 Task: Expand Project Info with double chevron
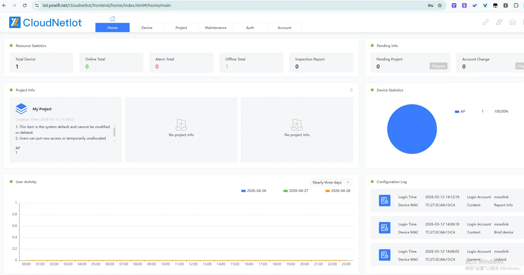[x=351, y=90]
